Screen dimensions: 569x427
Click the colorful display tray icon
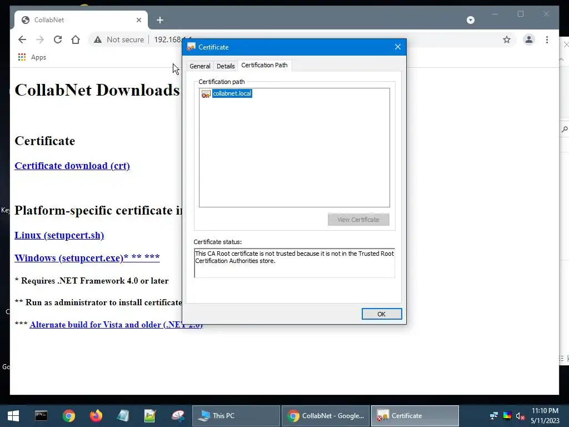click(x=507, y=416)
